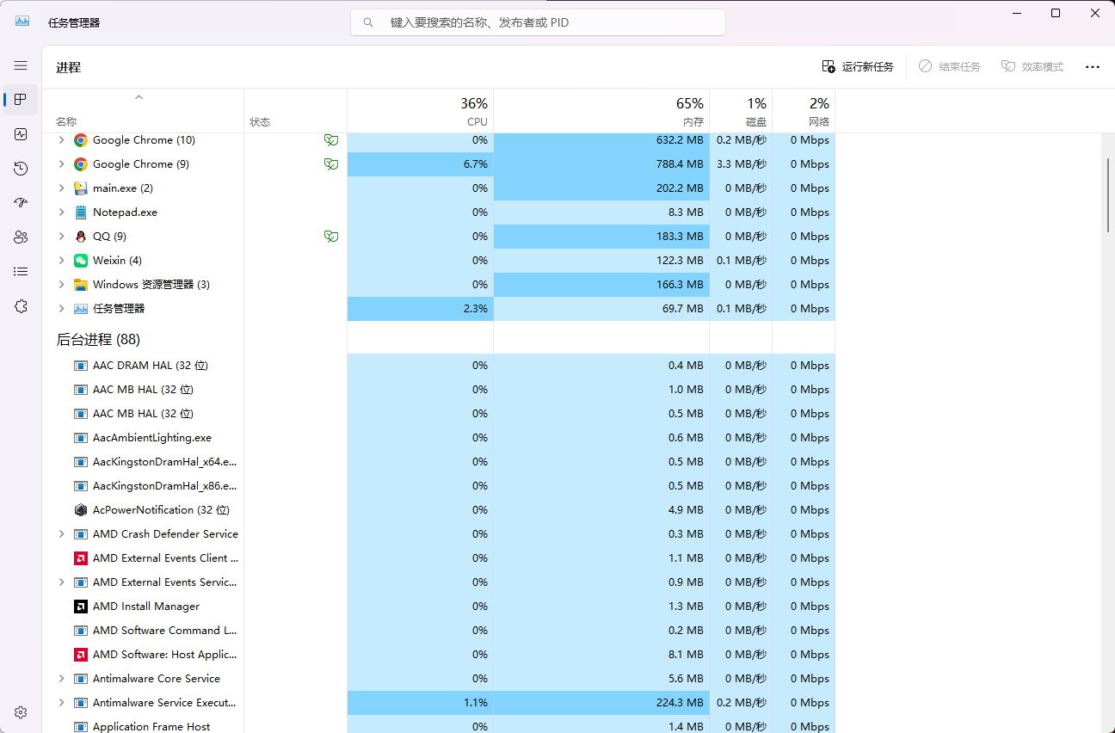Image resolution: width=1115 pixels, height=733 pixels.
Task: Expand the Weixin (4) process group
Action: [61, 261]
